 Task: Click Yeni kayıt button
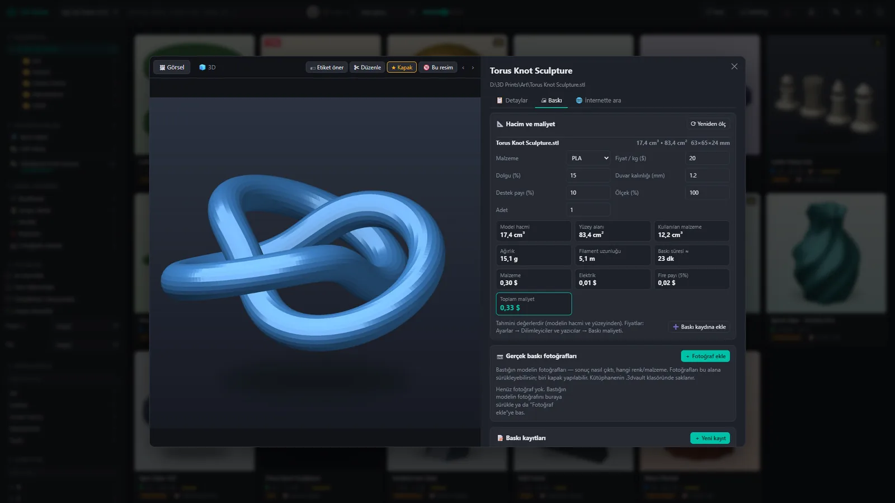tap(710, 438)
